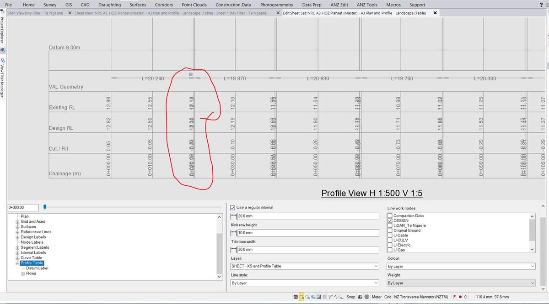This screenshot has height=304, width=549.
Task: Open the Colour dropdown
Action: click(461, 266)
